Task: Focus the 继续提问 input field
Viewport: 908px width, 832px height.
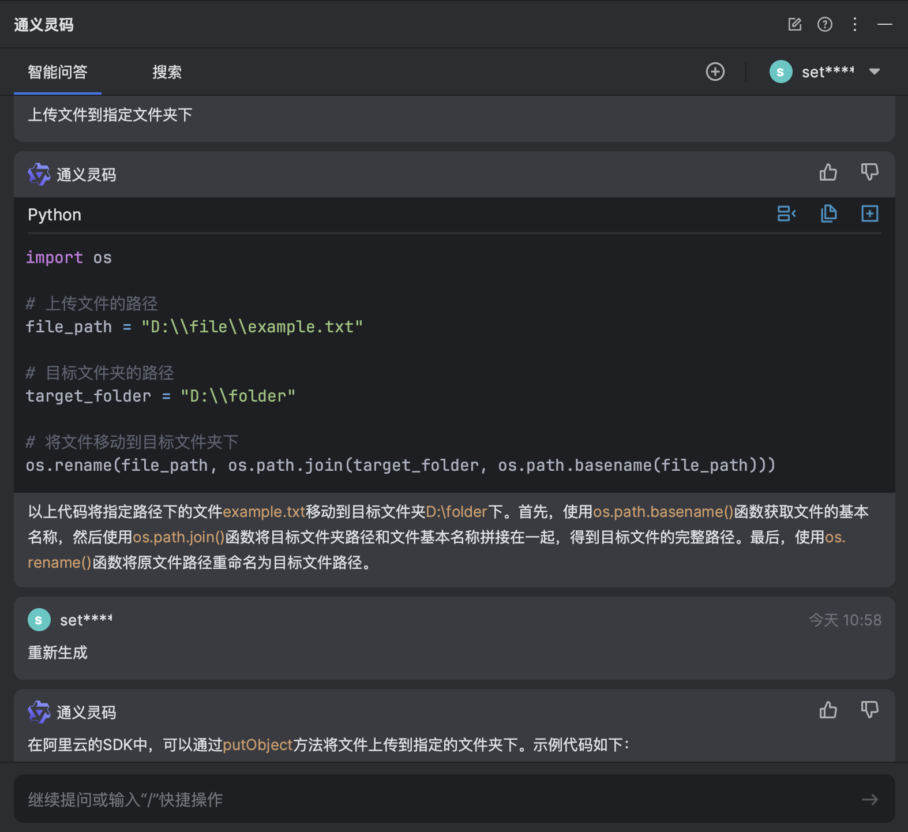Action: pos(455,799)
